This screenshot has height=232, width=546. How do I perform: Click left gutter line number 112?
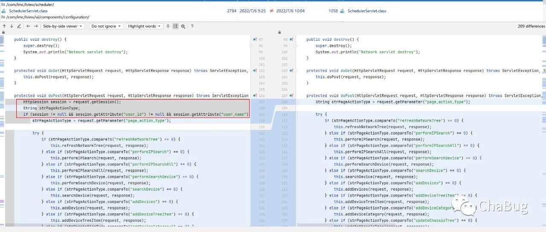(261, 133)
